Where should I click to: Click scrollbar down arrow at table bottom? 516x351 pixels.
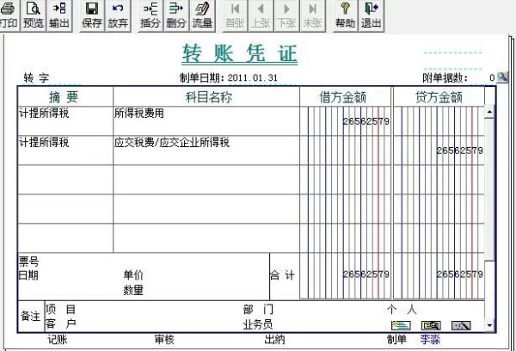[x=490, y=326]
